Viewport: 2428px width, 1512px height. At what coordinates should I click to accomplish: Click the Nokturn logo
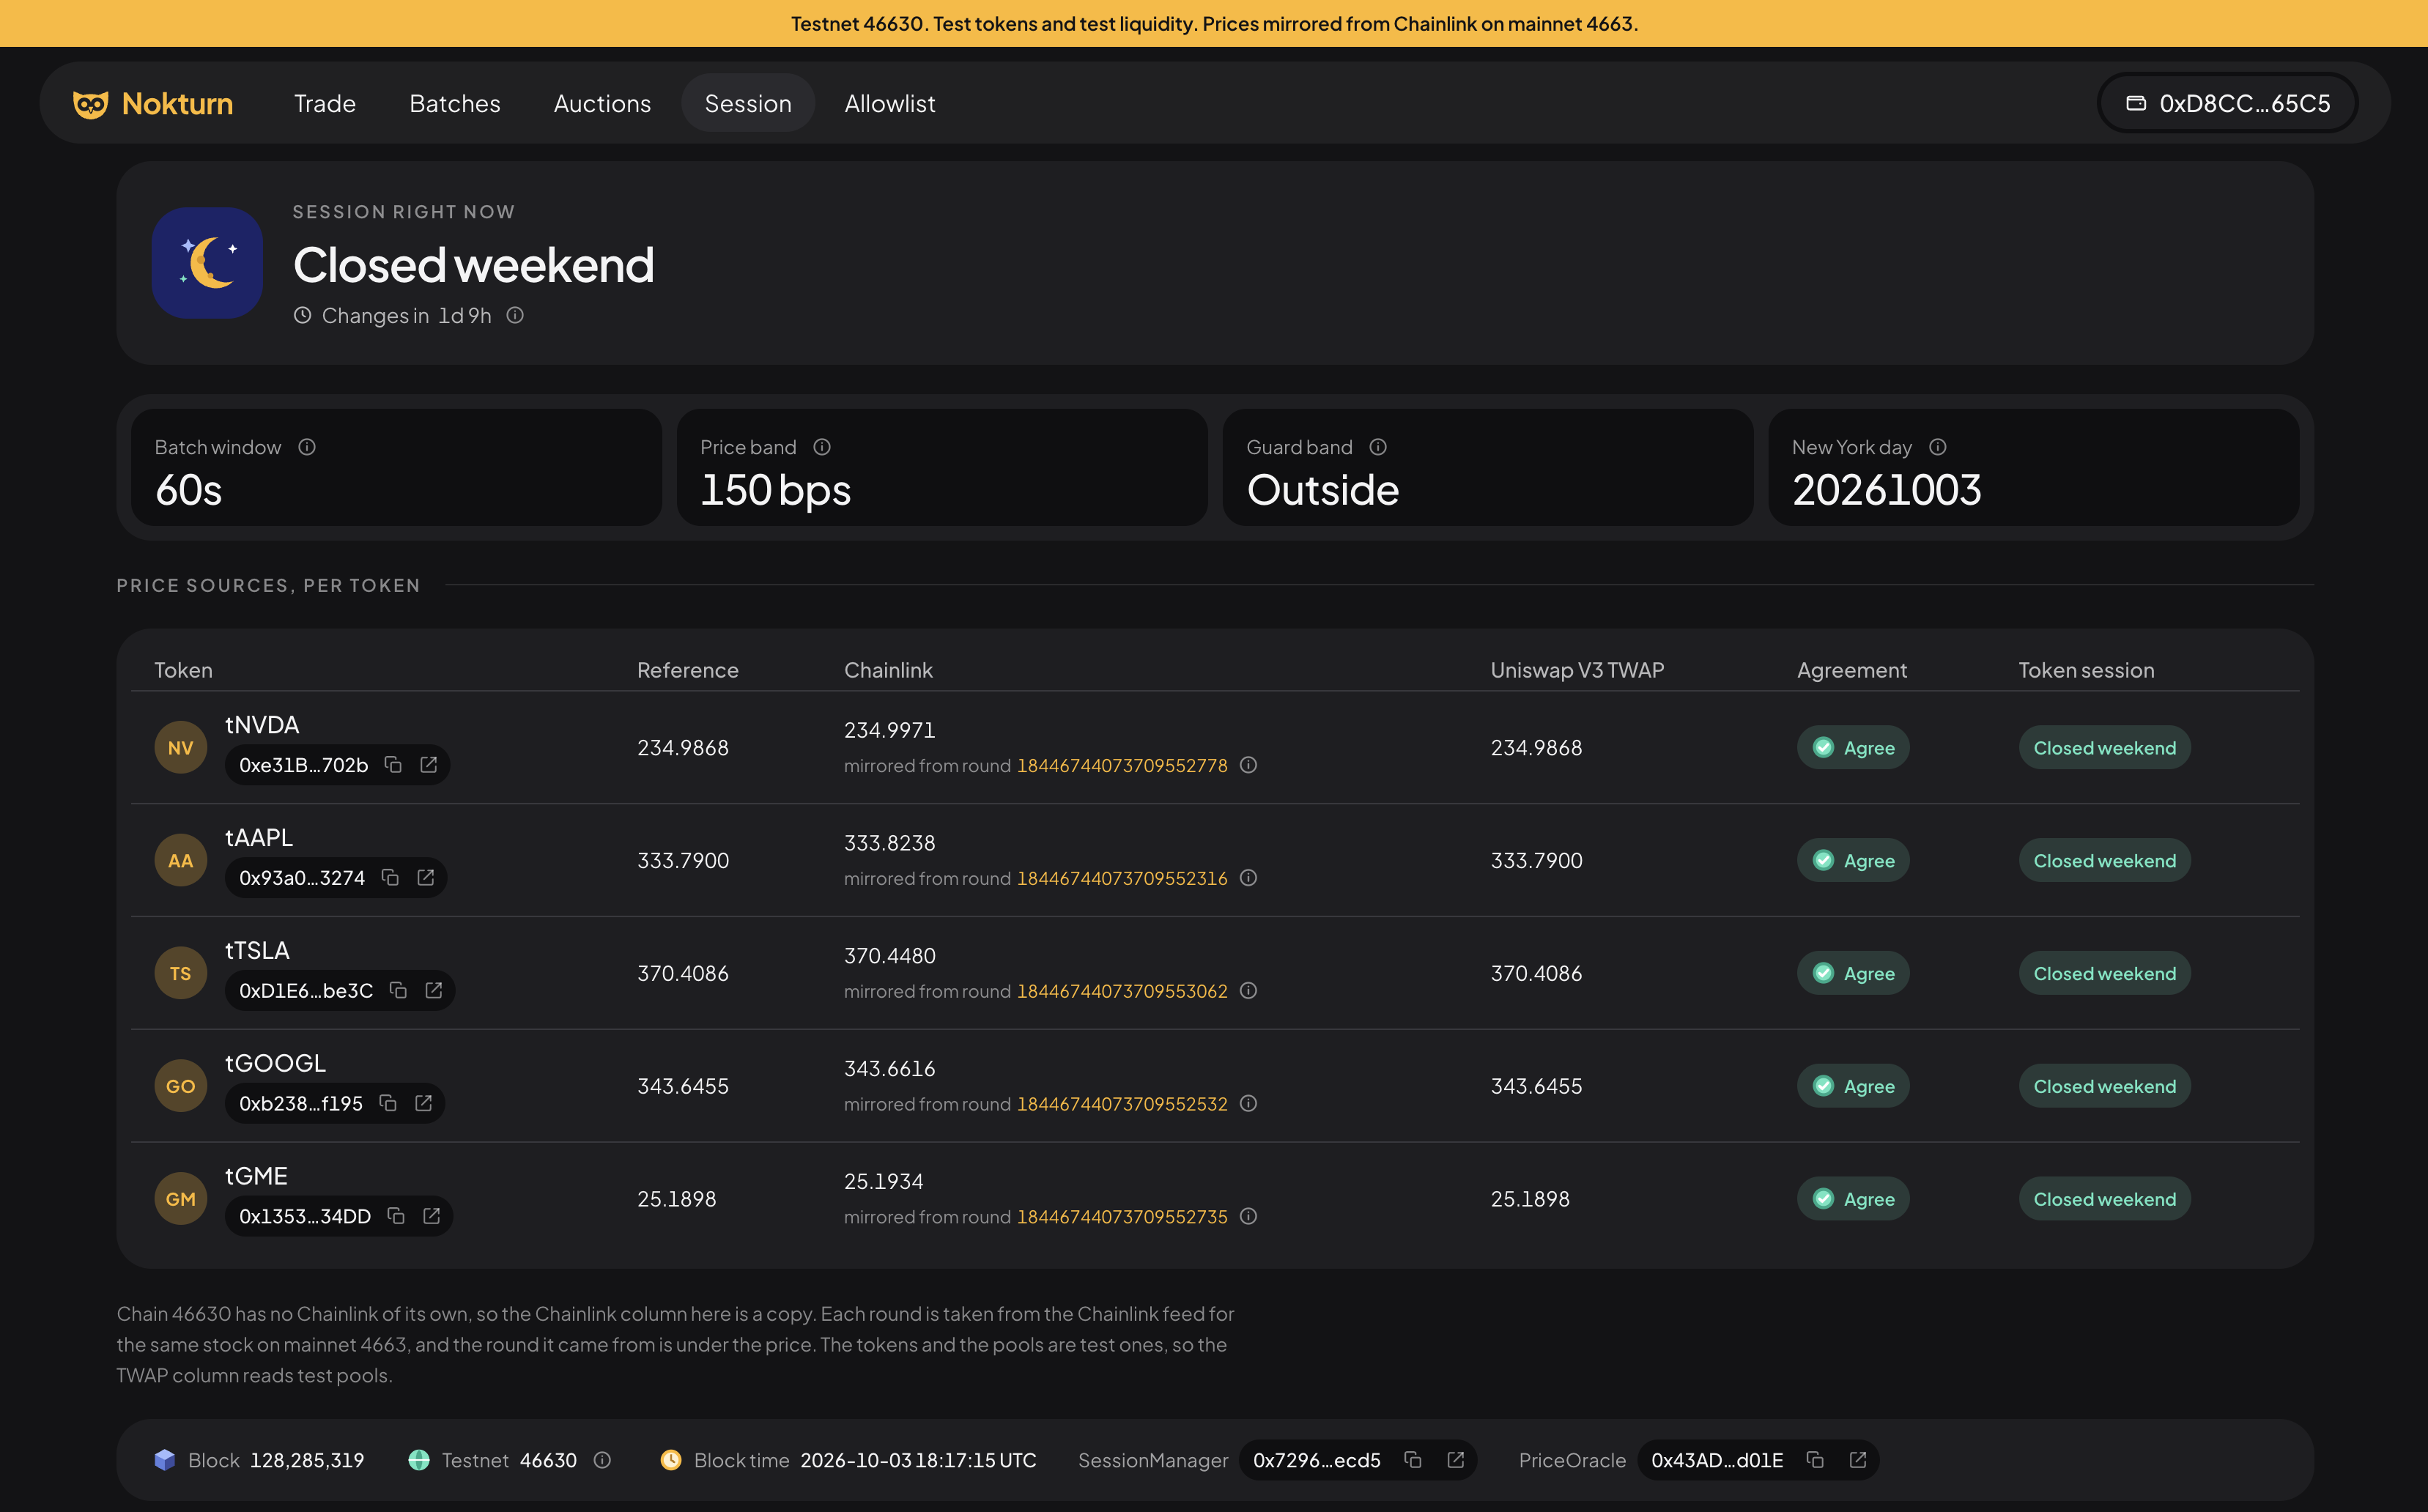click(x=153, y=103)
